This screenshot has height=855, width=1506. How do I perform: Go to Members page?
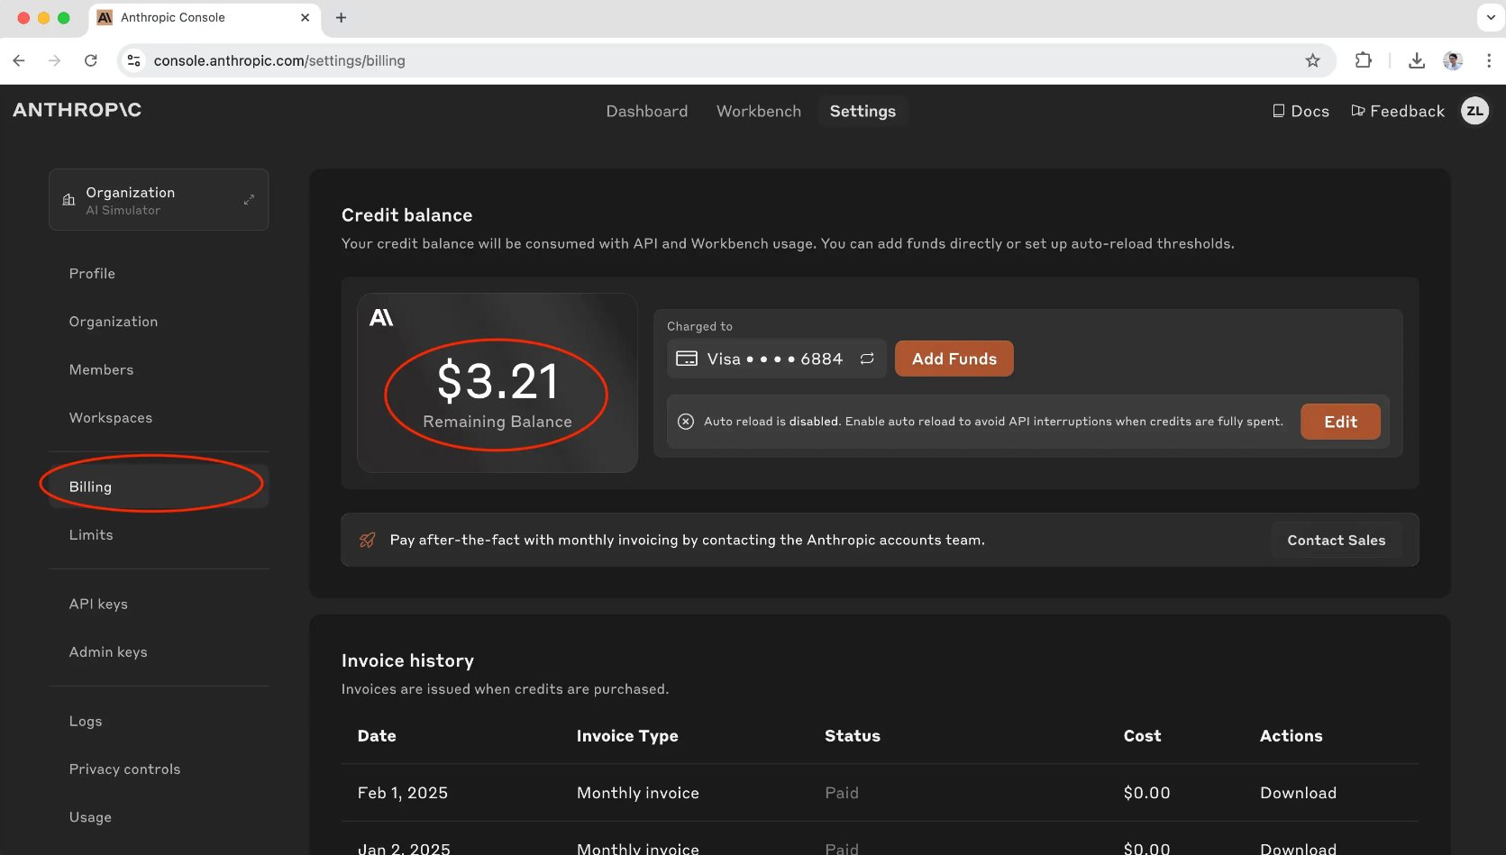[x=101, y=369]
